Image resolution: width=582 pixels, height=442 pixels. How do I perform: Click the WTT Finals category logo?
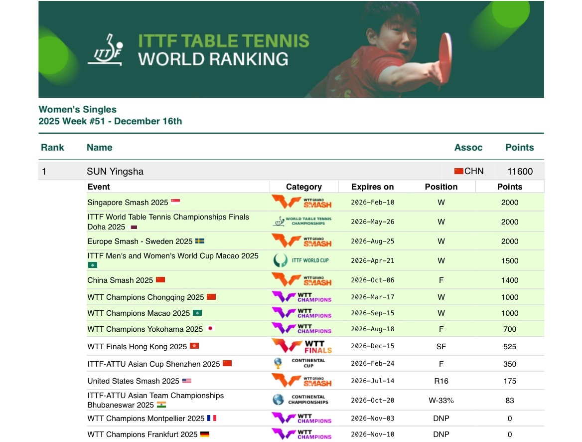(301, 346)
